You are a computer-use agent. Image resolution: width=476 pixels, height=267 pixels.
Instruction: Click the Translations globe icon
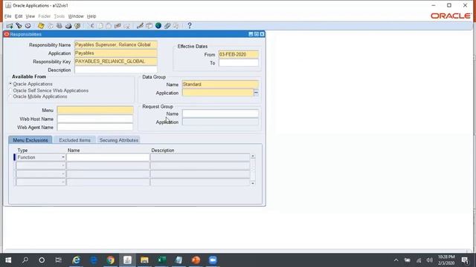click(x=158, y=26)
